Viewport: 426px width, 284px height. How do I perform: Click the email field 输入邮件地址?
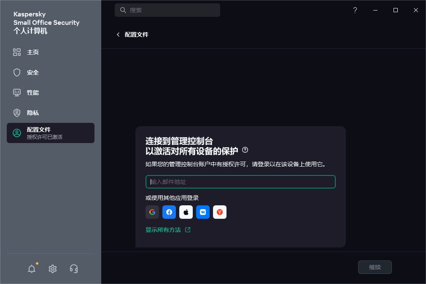click(240, 182)
